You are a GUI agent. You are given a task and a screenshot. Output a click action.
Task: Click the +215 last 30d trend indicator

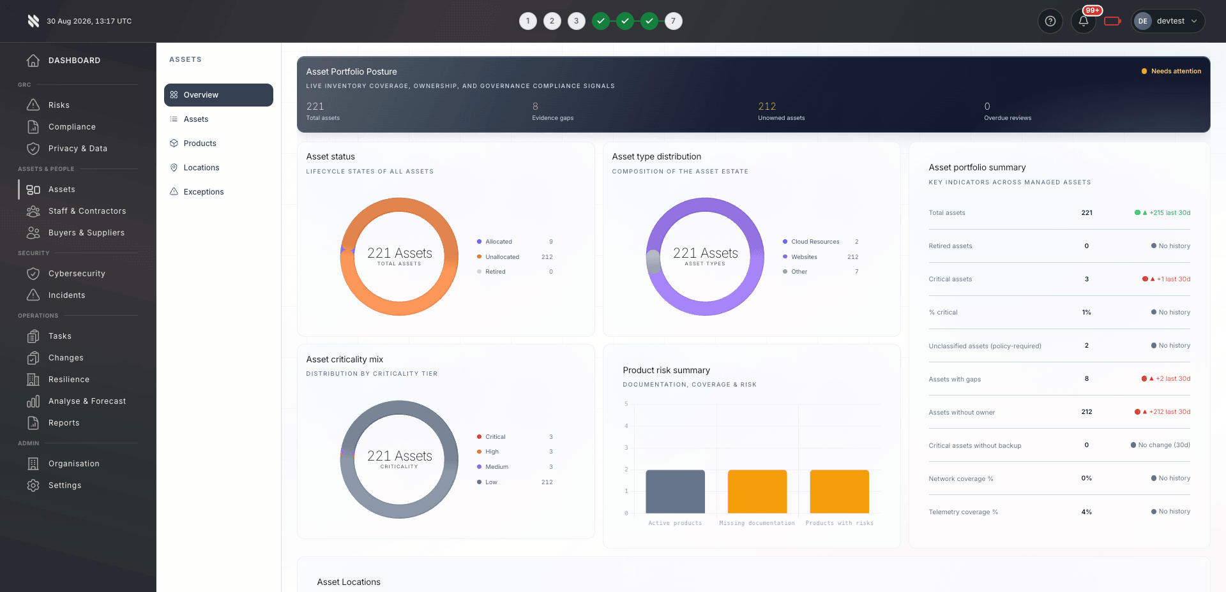click(x=1162, y=213)
